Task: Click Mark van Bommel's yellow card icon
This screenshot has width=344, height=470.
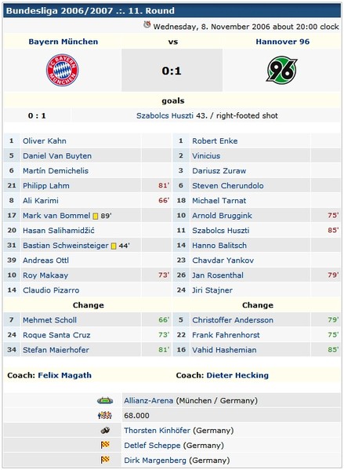Action: 96,216
